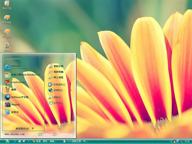Image resolution: width=192 pixels, height=144 pixels.
Task: Open 桌酷主题 Desk.ZhuoKu.Com Start menu entry
Action: tap(22, 75)
